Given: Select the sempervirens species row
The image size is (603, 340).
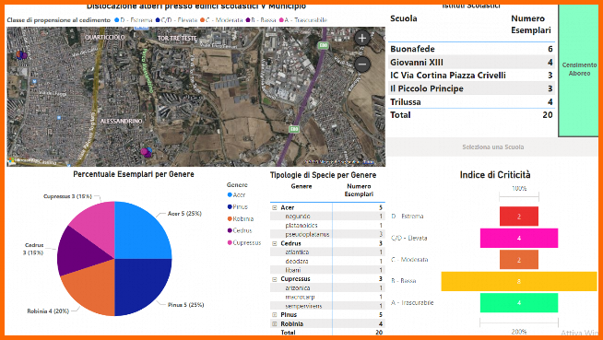Looking at the screenshot, I should 327,306.
